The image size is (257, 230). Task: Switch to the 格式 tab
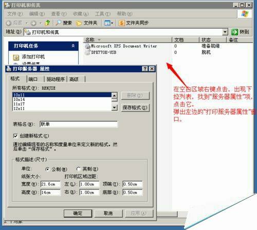pos(17,78)
